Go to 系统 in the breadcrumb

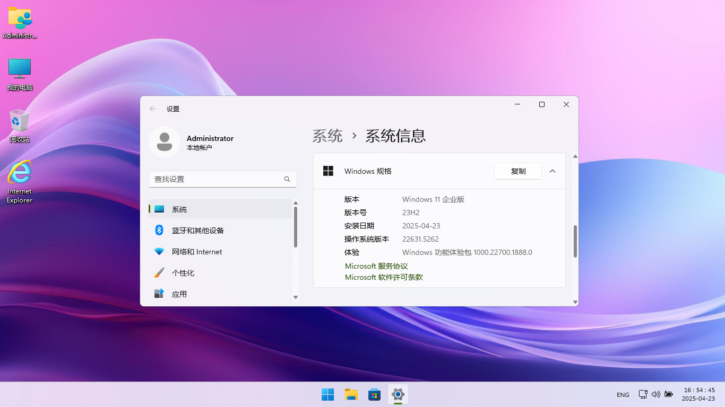tap(327, 136)
